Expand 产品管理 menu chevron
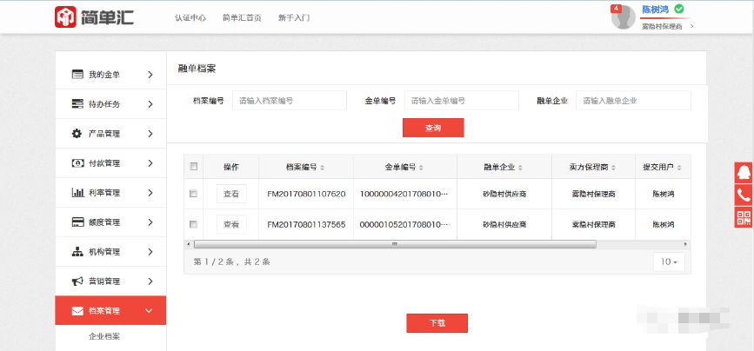Image resolution: width=754 pixels, height=351 pixels. tap(150, 134)
